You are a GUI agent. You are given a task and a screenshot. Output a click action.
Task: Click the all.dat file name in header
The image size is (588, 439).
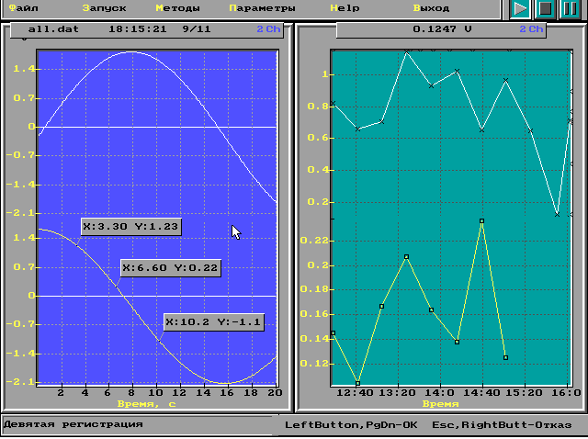45,29
